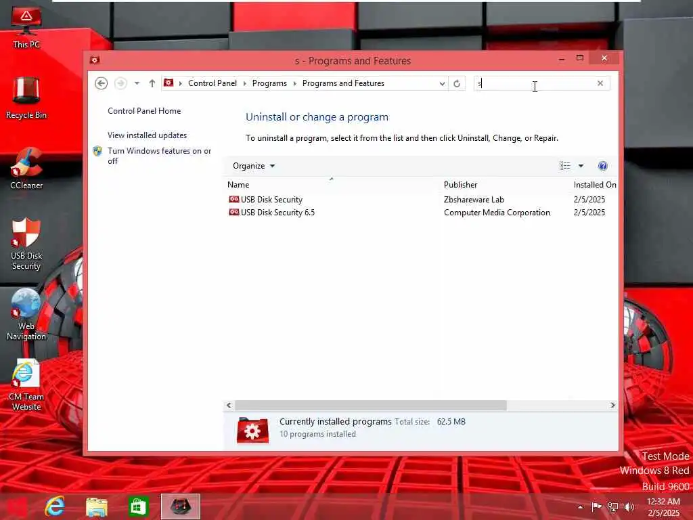This screenshot has height=520, width=693.
Task: Go up one level with the Up arrow
Action: pos(152,83)
